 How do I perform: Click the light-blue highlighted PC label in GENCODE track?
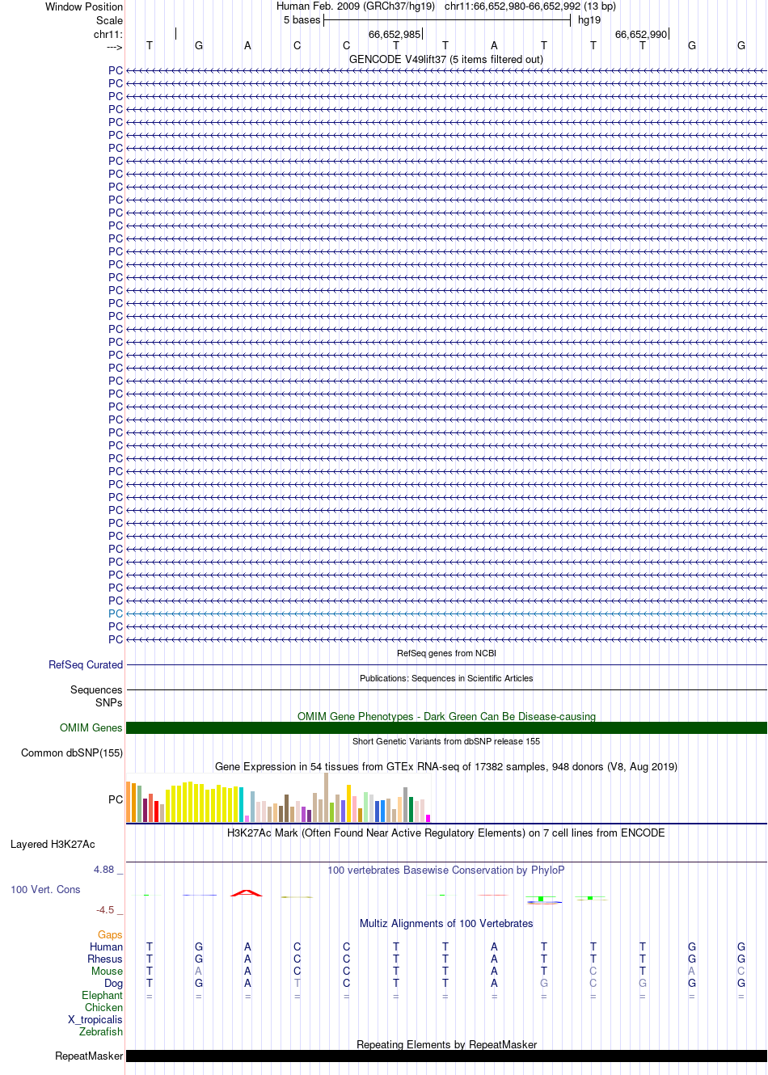coord(116,613)
